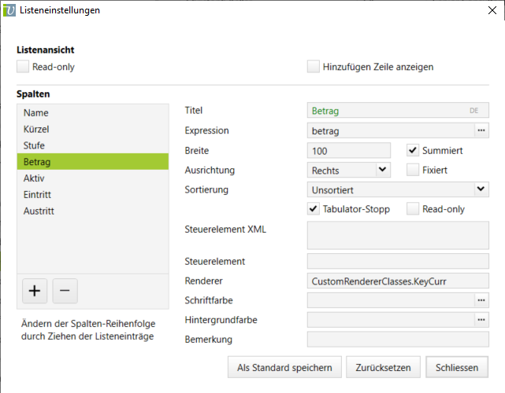Click the minus button to remove column
The image size is (505, 393).
[x=65, y=291]
